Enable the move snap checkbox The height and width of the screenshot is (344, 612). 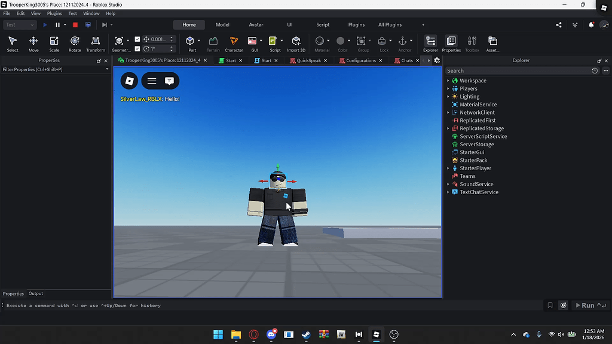(x=139, y=38)
